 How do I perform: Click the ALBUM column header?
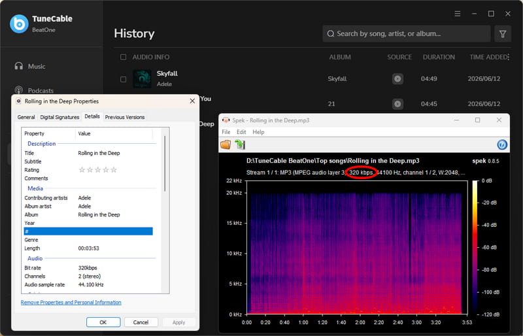click(340, 57)
